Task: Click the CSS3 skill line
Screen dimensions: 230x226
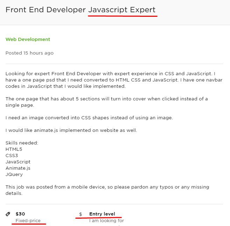Action: coord(12,155)
